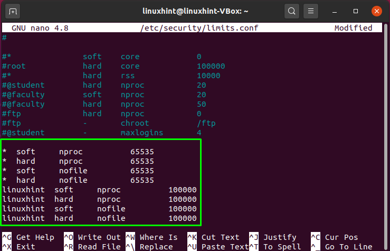This screenshot has height=251, width=390.
Task: Click rss in the commented hard line
Action: click(128, 76)
